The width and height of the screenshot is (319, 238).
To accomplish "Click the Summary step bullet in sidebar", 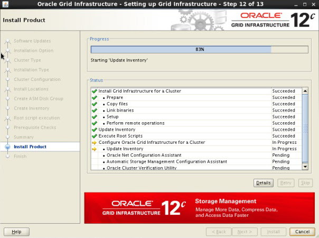I will pos(7,137).
